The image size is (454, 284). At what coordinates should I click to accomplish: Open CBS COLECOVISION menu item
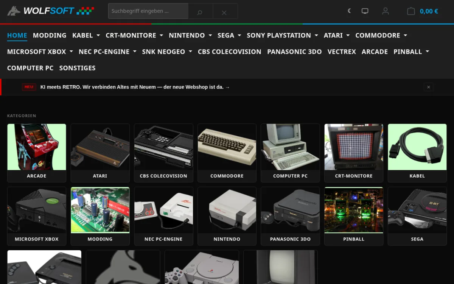click(230, 51)
